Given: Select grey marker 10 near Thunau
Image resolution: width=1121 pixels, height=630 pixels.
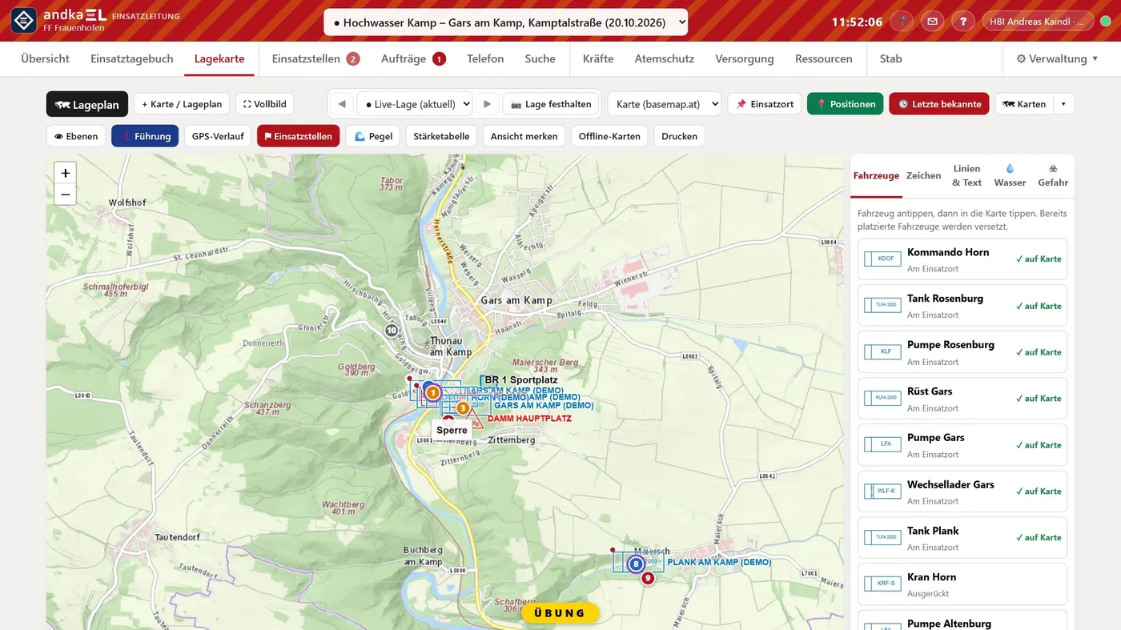Looking at the screenshot, I should click(392, 330).
